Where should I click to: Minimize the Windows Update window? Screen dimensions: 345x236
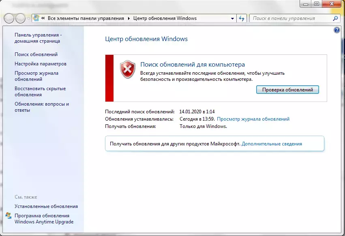tap(306, 4)
